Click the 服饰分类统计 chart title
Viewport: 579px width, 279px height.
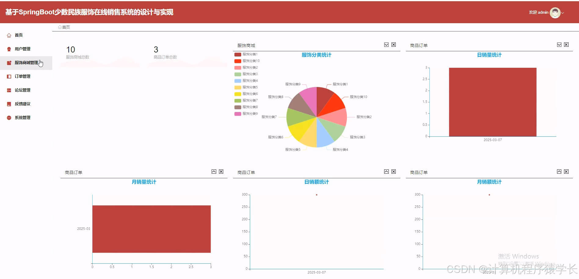pyautogui.click(x=316, y=55)
